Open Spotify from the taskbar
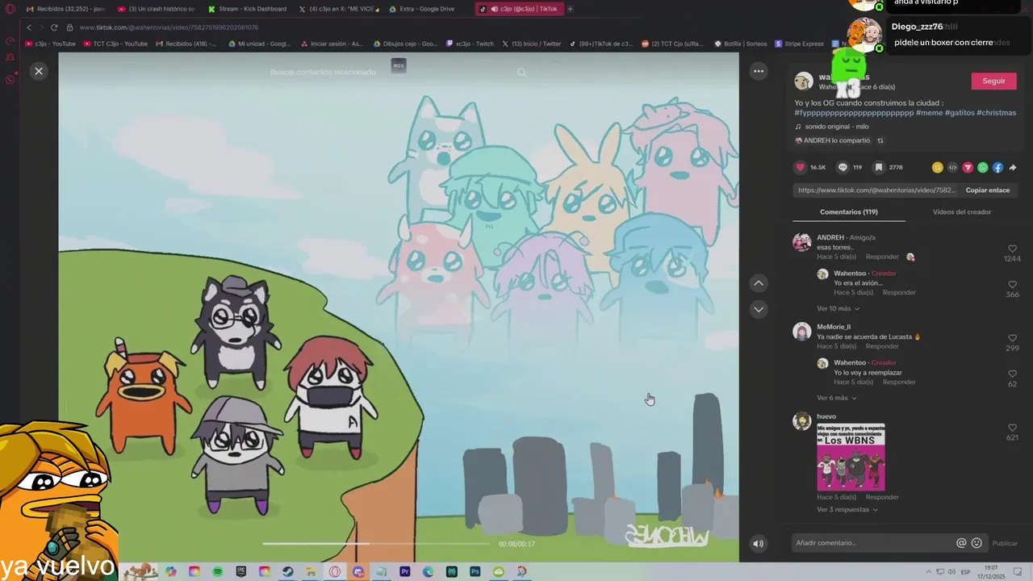 pos(218,571)
